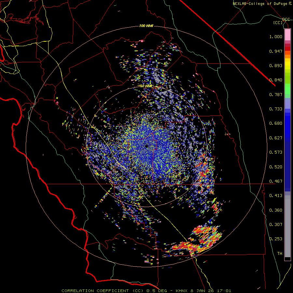Pick the periwinkle light-blue segment of the color bar
293x293 pixels.
(x=287, y=104)
